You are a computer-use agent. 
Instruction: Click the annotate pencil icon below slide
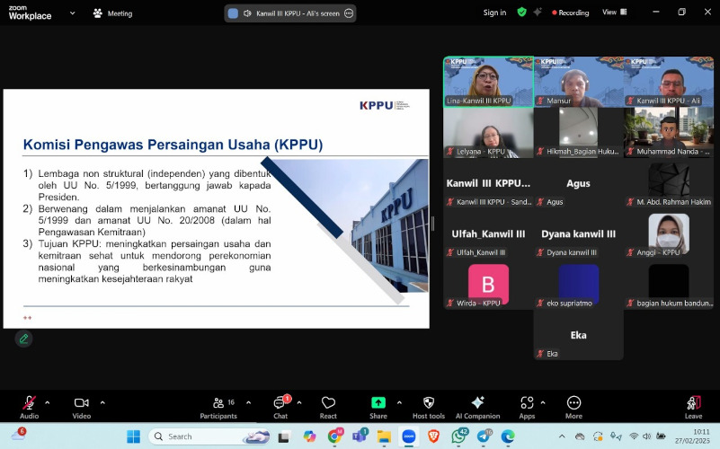click(x=23, y=339)
